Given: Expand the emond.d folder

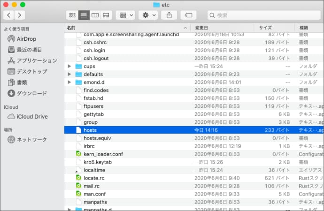Looking at the screenshot, I should pos(70,83).
